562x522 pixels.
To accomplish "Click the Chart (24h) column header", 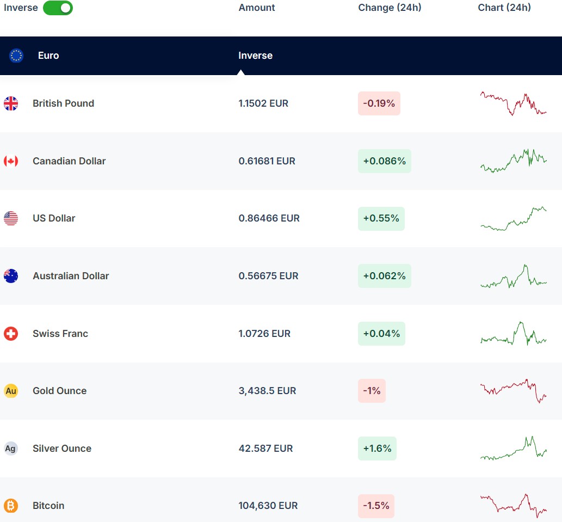I will [504, 8].
